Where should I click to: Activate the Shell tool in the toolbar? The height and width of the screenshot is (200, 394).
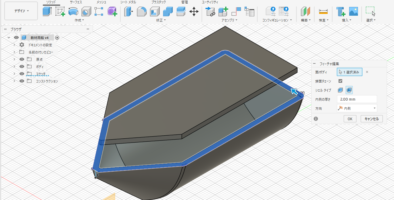tap(155, 11)
